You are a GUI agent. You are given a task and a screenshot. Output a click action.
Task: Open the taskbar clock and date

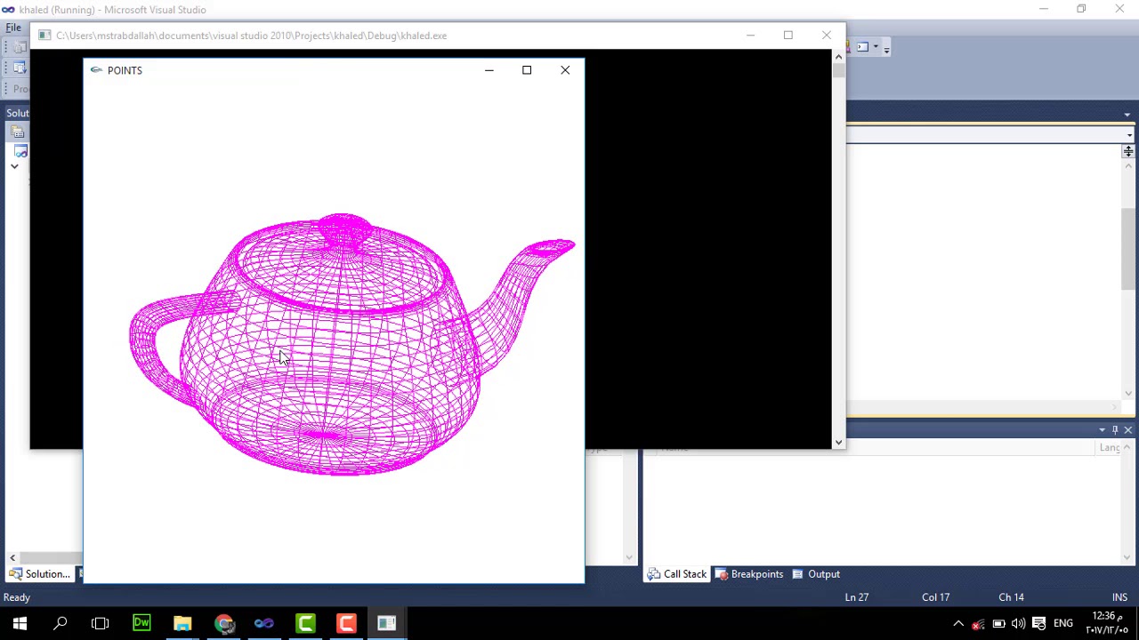(x=1106, y=623)
